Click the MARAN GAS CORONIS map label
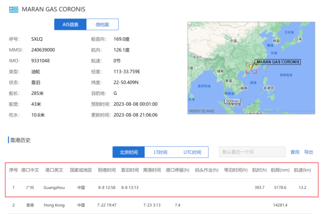 pos(278,62)
